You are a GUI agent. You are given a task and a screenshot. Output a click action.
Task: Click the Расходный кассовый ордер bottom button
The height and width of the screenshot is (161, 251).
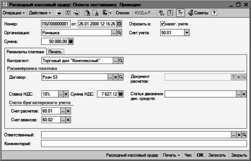[x=132, y=155]
